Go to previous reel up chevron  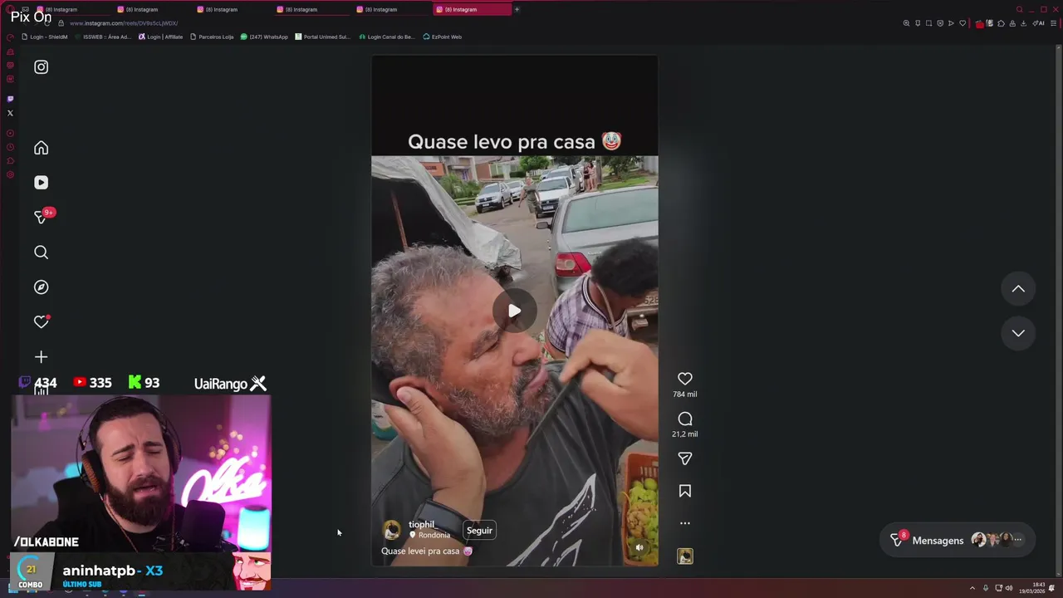(1018, 289)
